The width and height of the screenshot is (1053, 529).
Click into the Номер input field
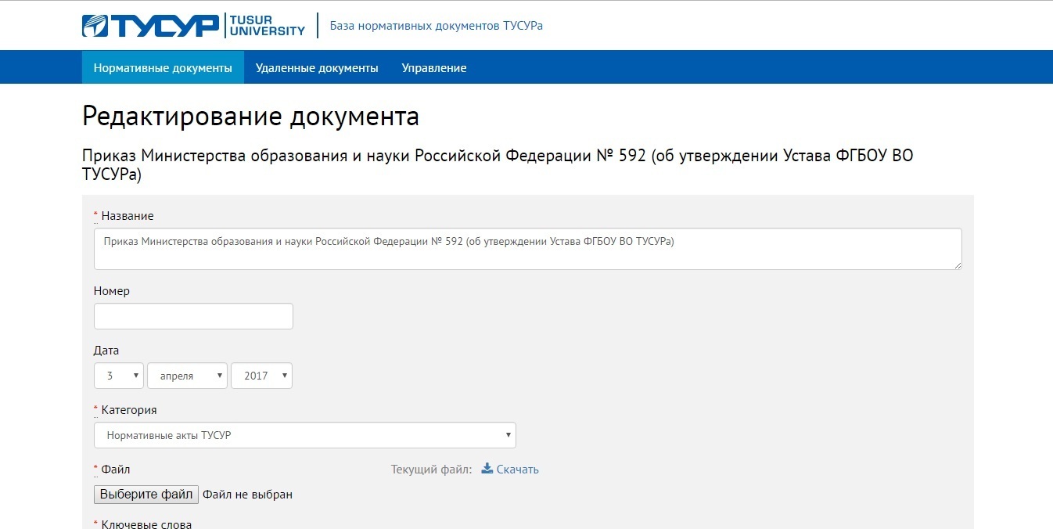(x=193, y=316)
